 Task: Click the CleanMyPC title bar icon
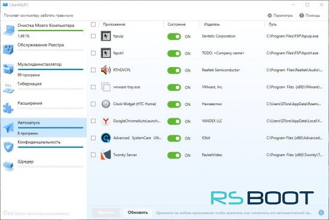tap(5, 5)
